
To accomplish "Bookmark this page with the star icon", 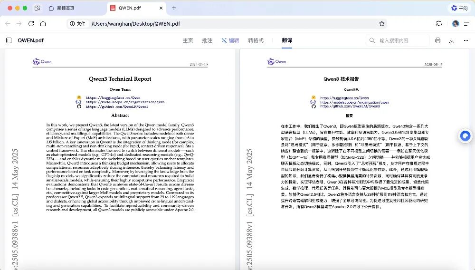I will [x=382, y=24].
